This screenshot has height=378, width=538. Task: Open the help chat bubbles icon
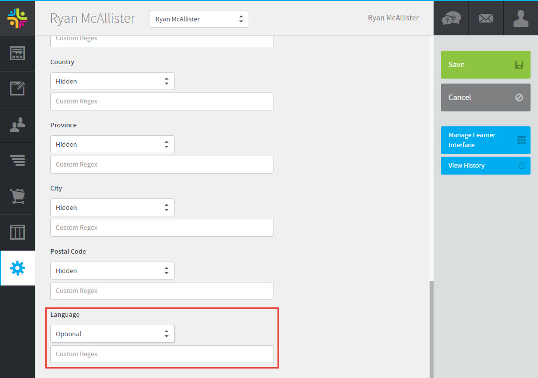point(451,18)
